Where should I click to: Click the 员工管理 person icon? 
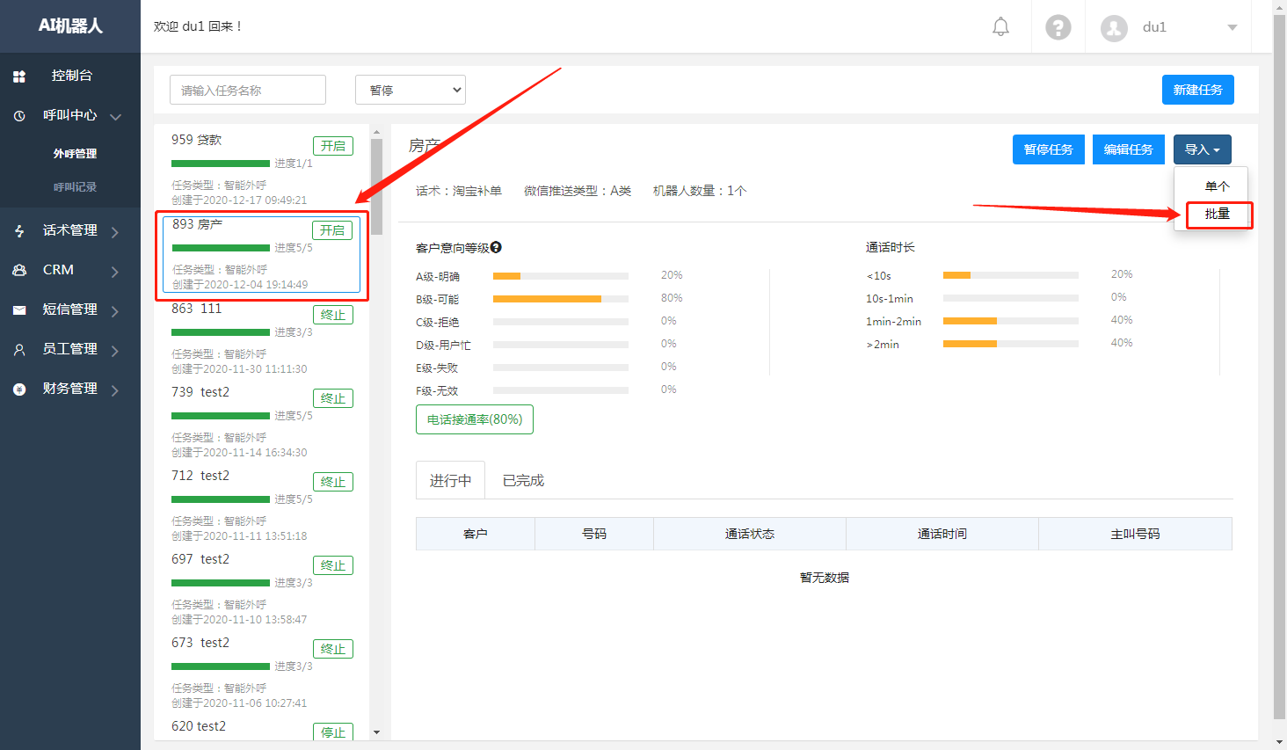[x=19, y=350]
